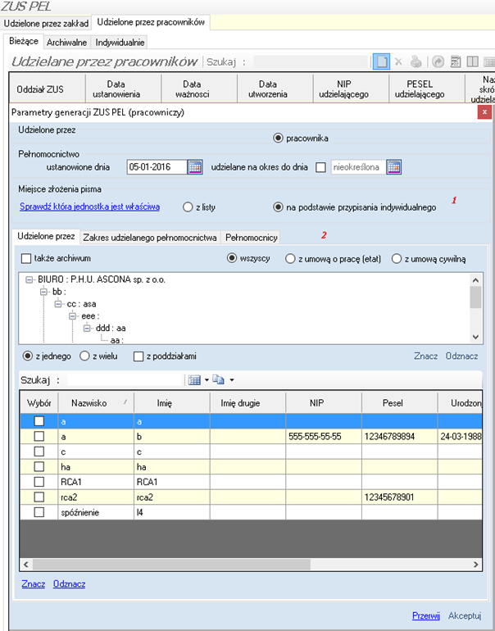Switch to 'Zakres udzielanego pełnomocnictwa' tab
This screenshot has width=495, height=631.
click(150, 238)
